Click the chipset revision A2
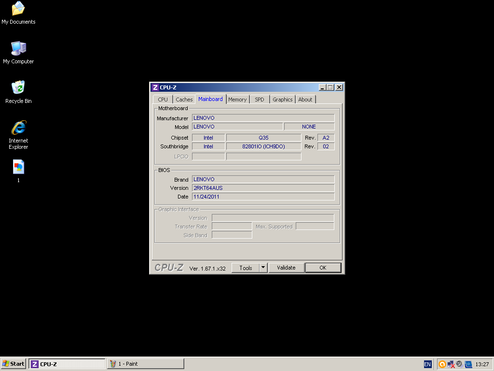494x371 pixels. 326,138
